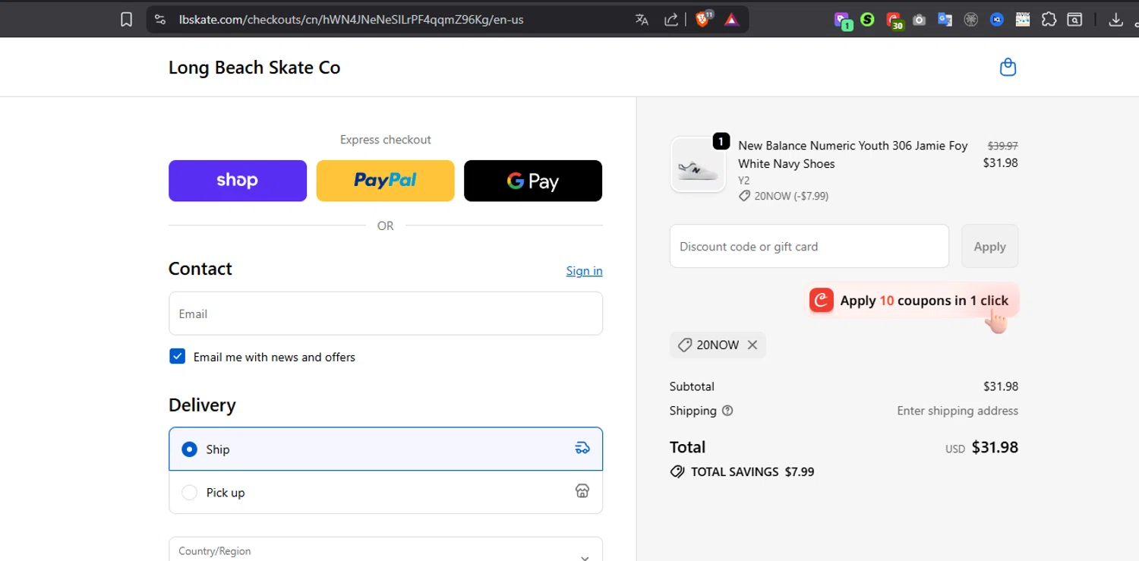This screenshot has width=1139, height=561.
Task: Click the blue IQ extension icon
Action: 997,20
